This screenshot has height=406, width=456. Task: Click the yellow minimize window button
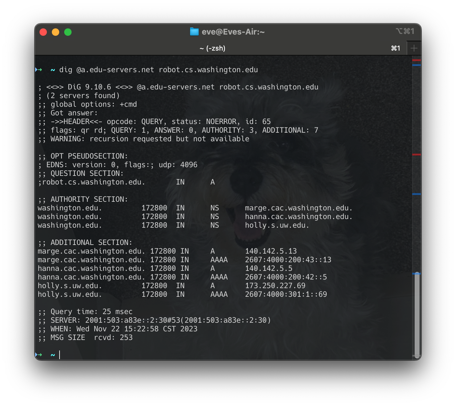(56, 31)
